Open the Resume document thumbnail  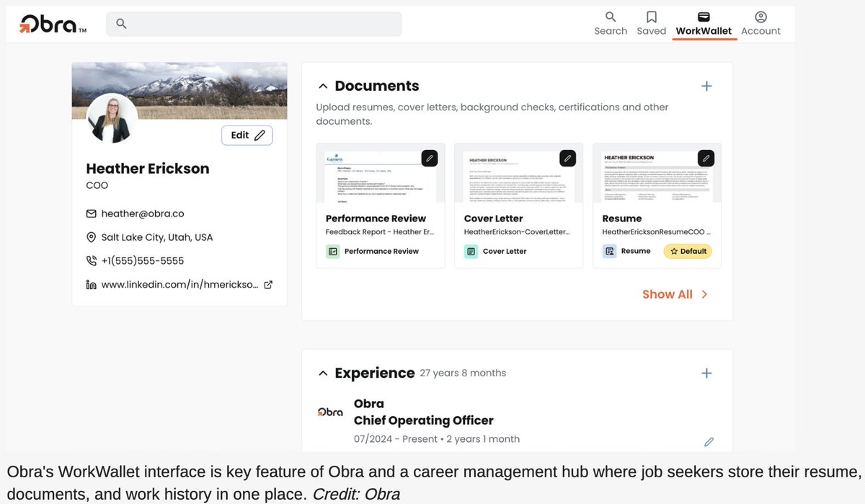click(x=657, y=173)
